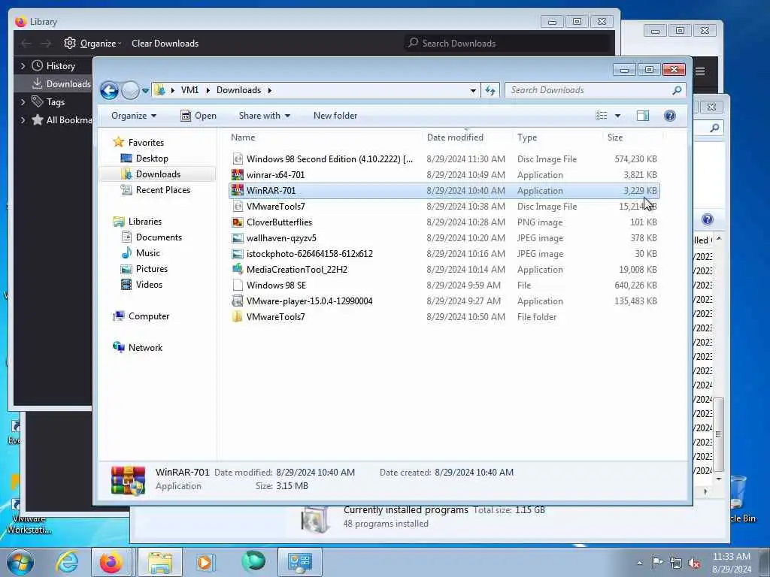Click Search Downloads in Library window
770x577 pixels.
pos(508,43)
